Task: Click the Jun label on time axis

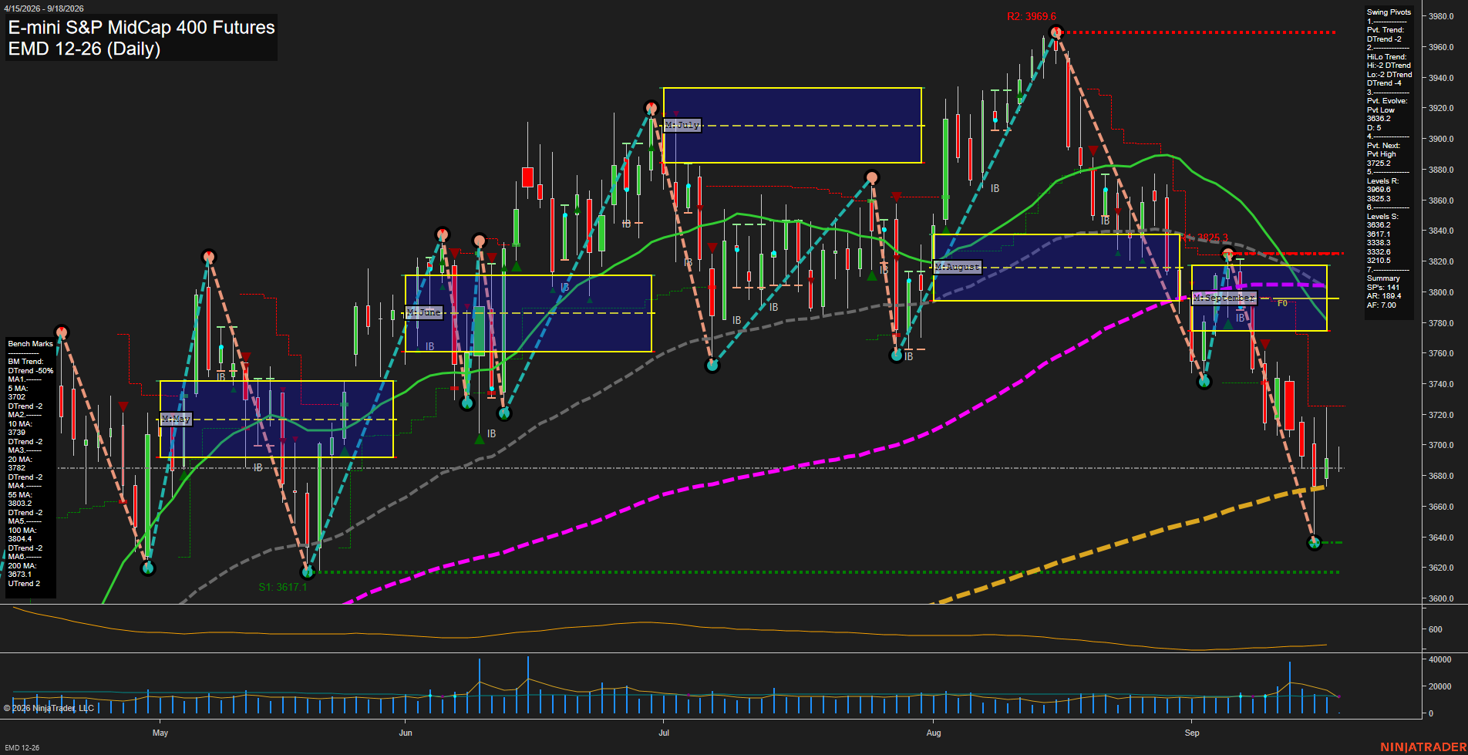Action: tap(406, 733)
